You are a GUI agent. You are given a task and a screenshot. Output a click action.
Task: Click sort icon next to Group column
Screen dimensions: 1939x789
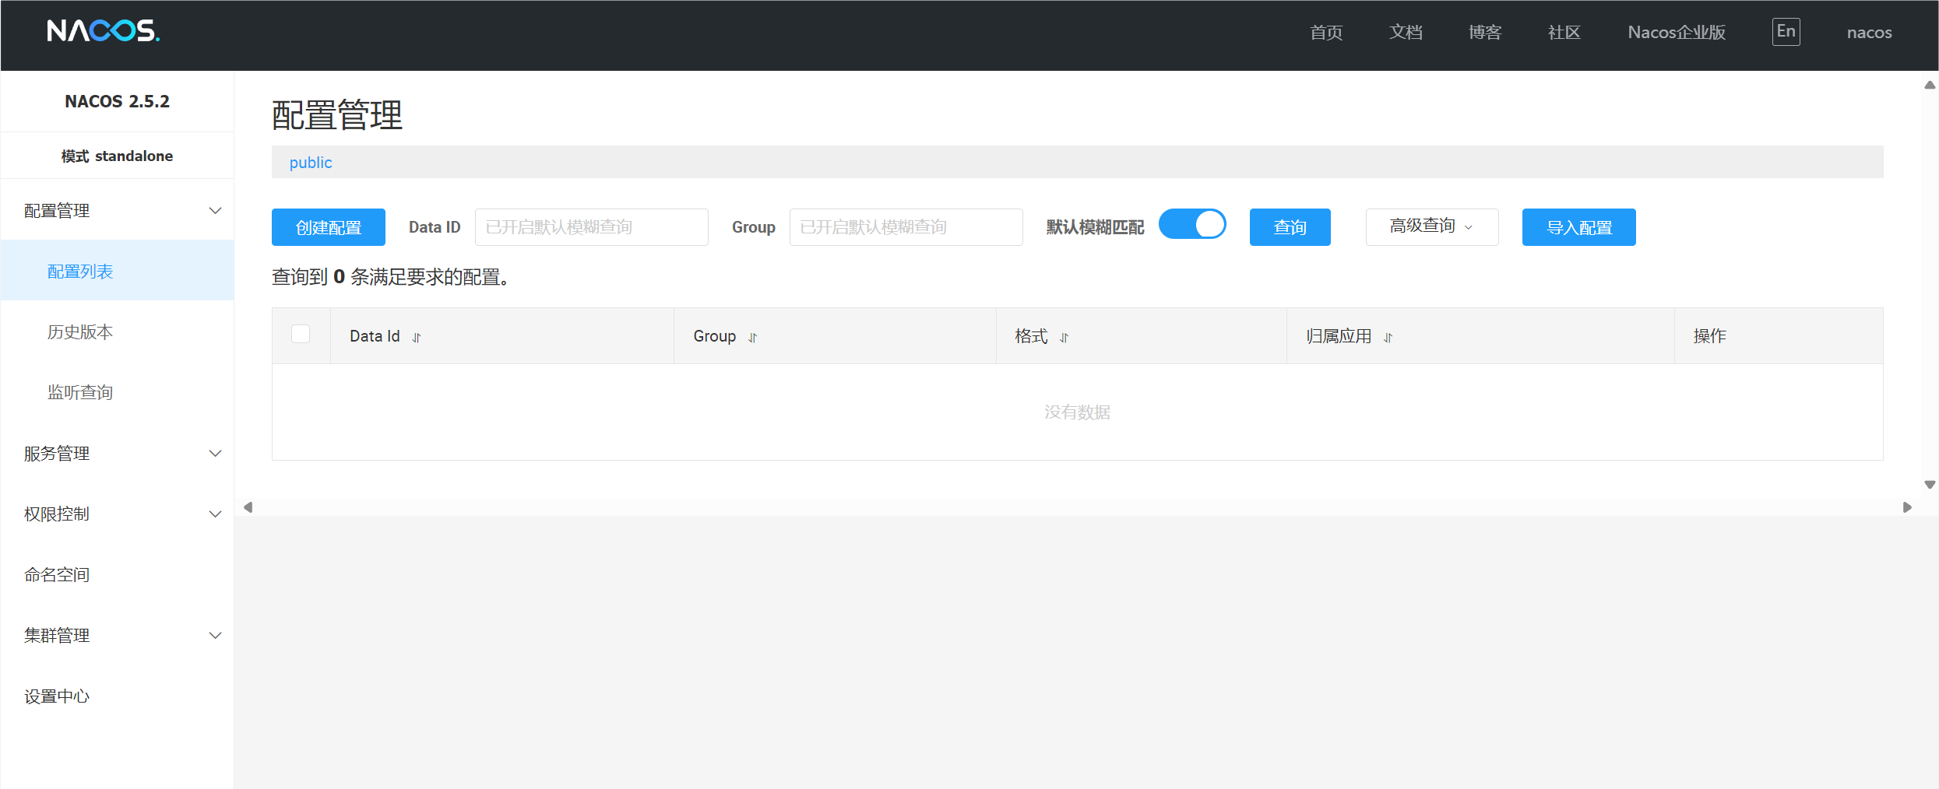coord(752,338)
